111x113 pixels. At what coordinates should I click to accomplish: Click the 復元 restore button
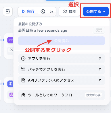(x=99, y=30)
